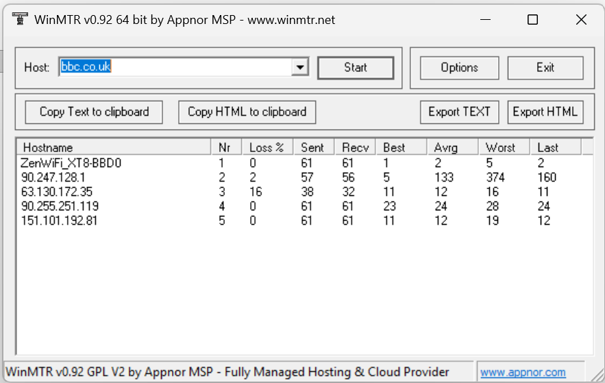Click the status bar WinMTR v0.92 GPL text
The image size is (605, 383).
point(227,372)
